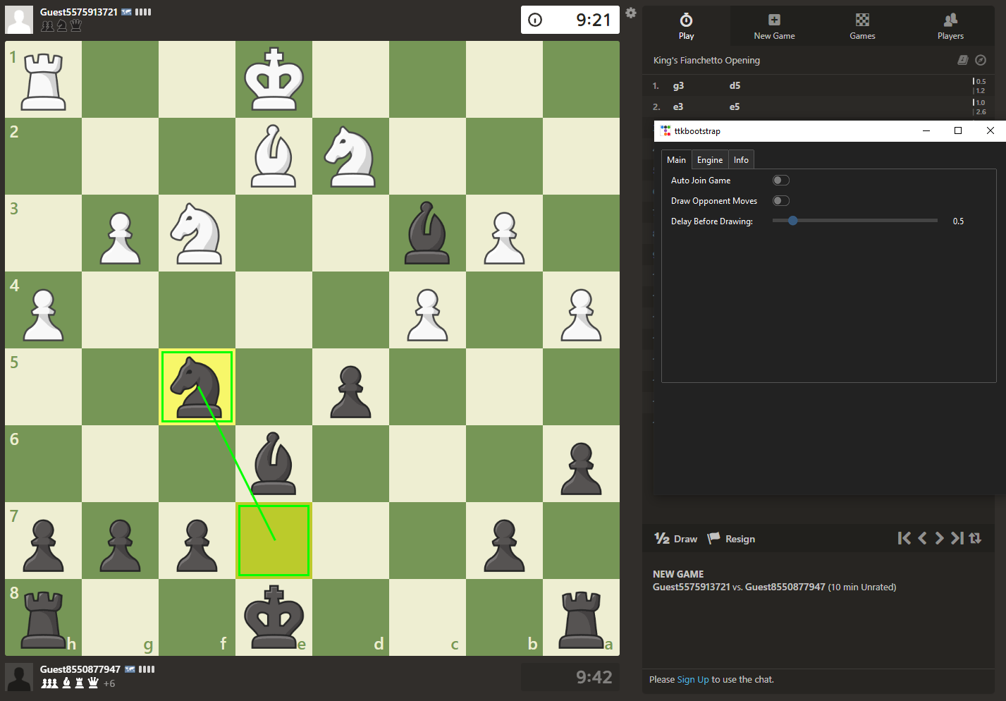The height and width of the screenshot is (701, 1006).
Task: Enable Draw Opponent Moves switch
Action: point(780,201)
